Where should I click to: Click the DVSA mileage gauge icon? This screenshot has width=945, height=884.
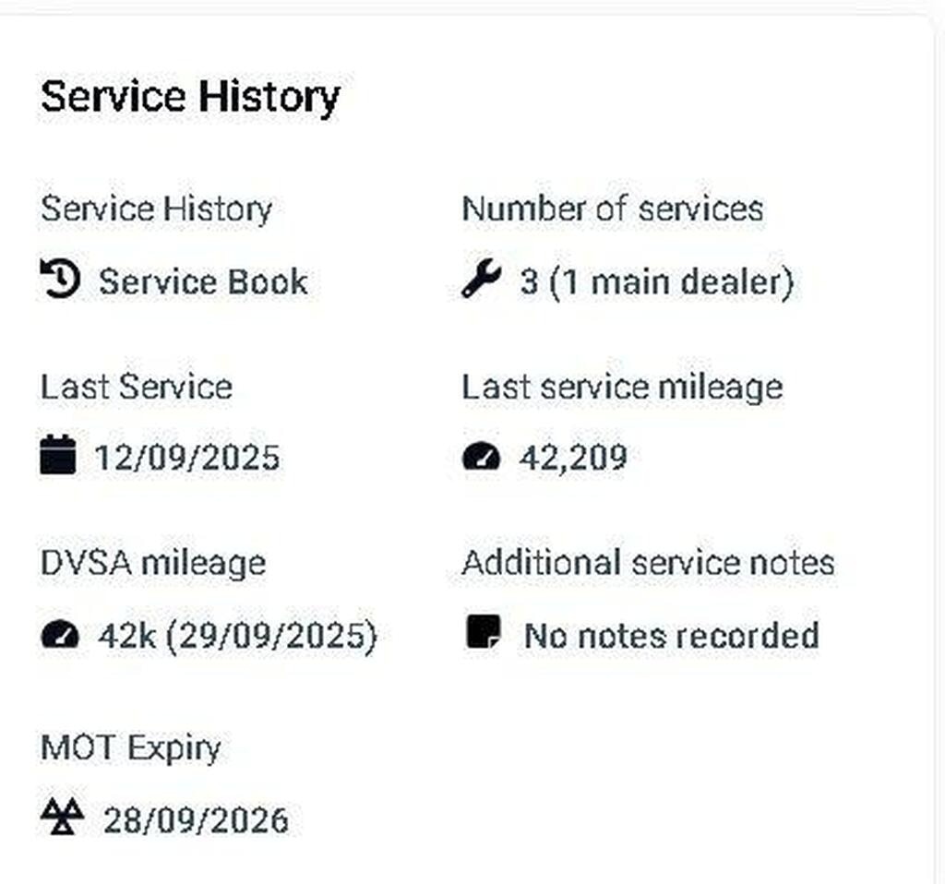[x=60, y=635]
